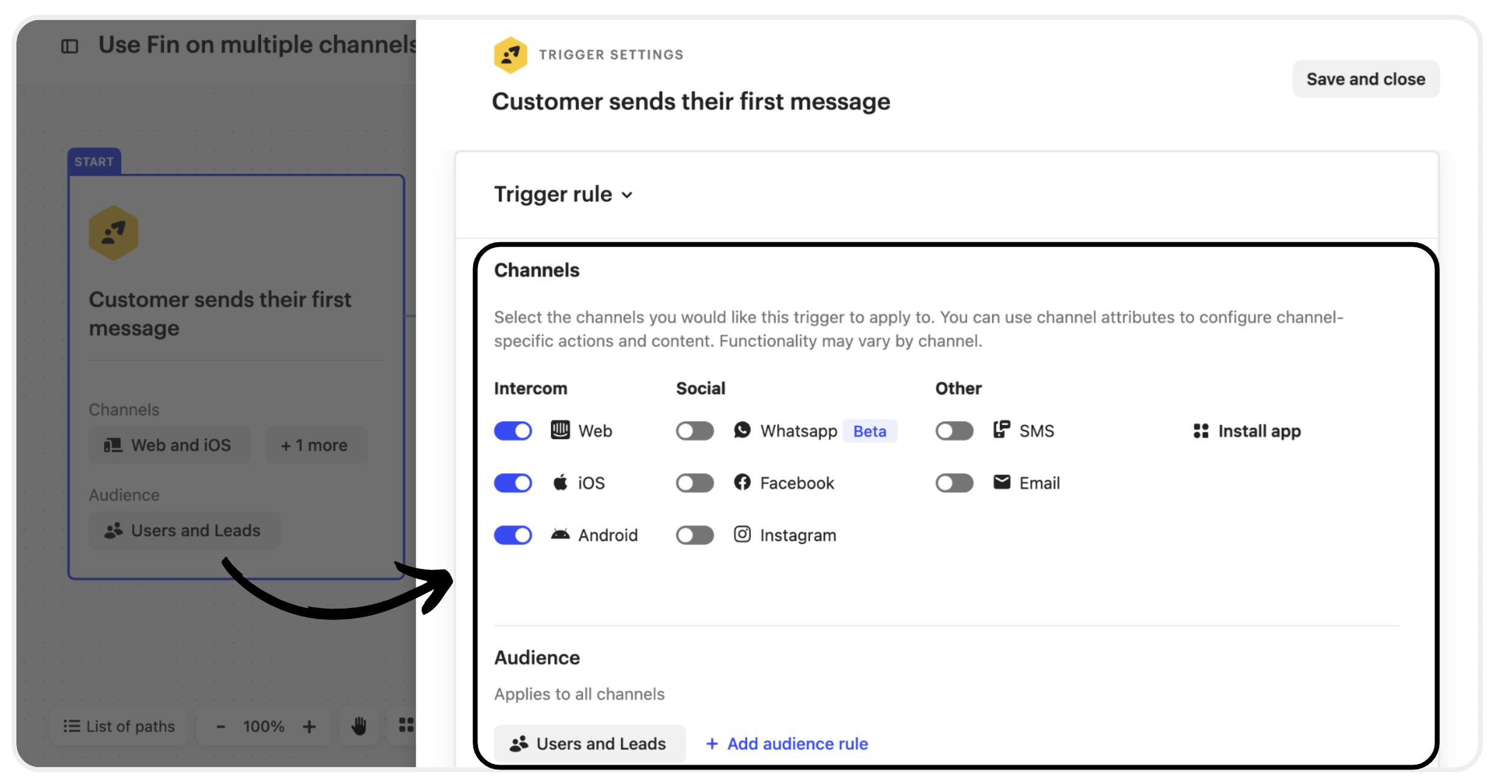
Task: Click Web and iOS chip on card
Action: 169,445
